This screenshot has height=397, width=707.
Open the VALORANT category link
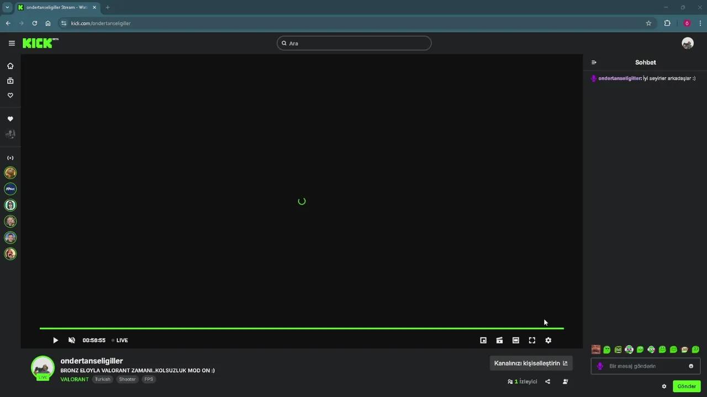tap(75, 379)
